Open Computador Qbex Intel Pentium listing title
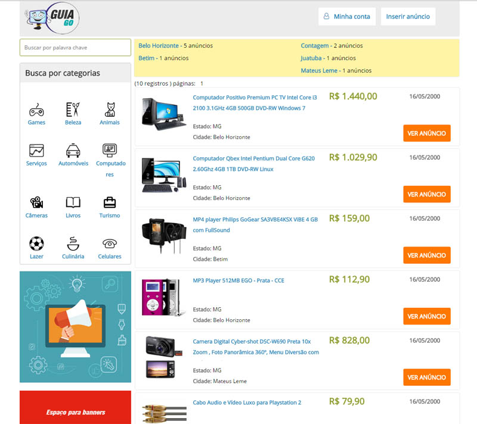 (254, 164)
